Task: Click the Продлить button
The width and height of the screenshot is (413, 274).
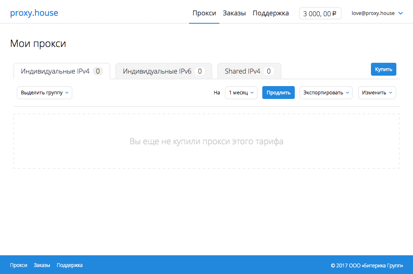Action: coord(279,93)
